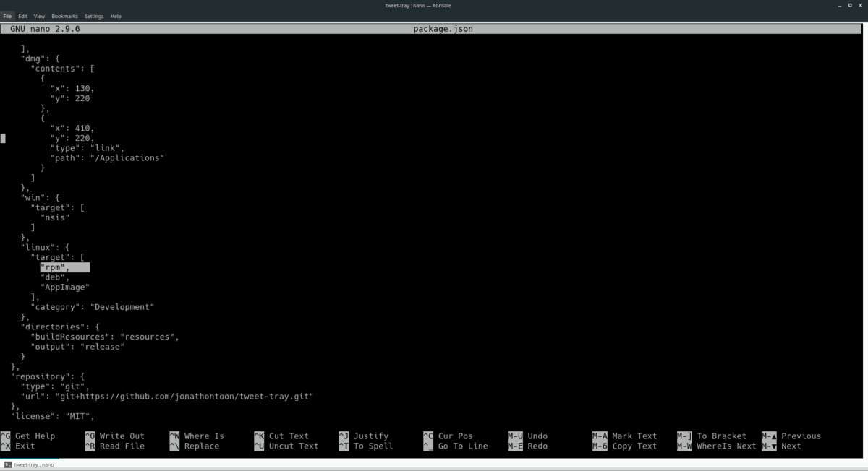This screenshot has width=868, height=471.
Task: Click the "category": "Development" line
Action: (93, 307)
